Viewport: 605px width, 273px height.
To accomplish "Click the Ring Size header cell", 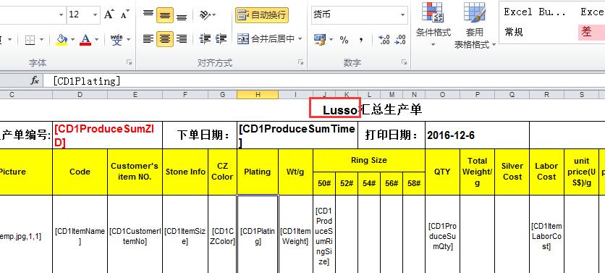I will point(369,160).
